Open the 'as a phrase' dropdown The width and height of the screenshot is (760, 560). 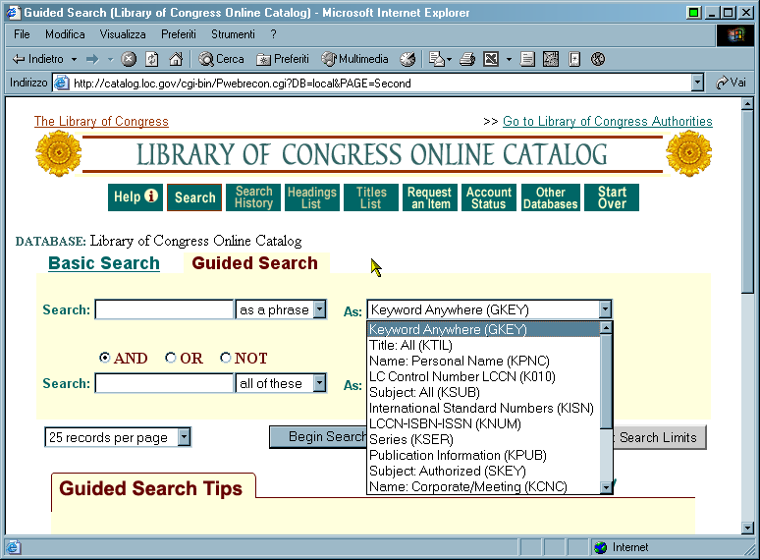pyautogui.click(x=282, y=309)
